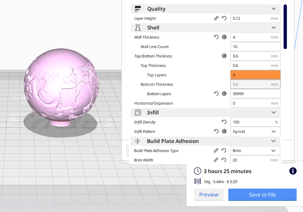Collapse the Shell settings section
Viewport: 303px width, 212px height.
click(274, 28)
